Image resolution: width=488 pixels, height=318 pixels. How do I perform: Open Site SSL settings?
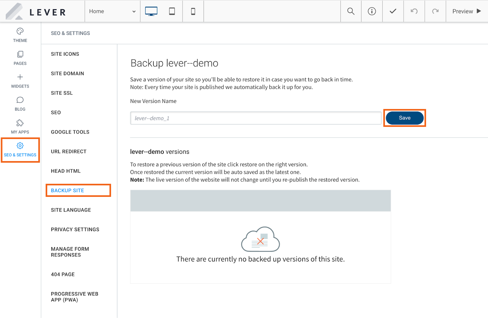[62, 93]
